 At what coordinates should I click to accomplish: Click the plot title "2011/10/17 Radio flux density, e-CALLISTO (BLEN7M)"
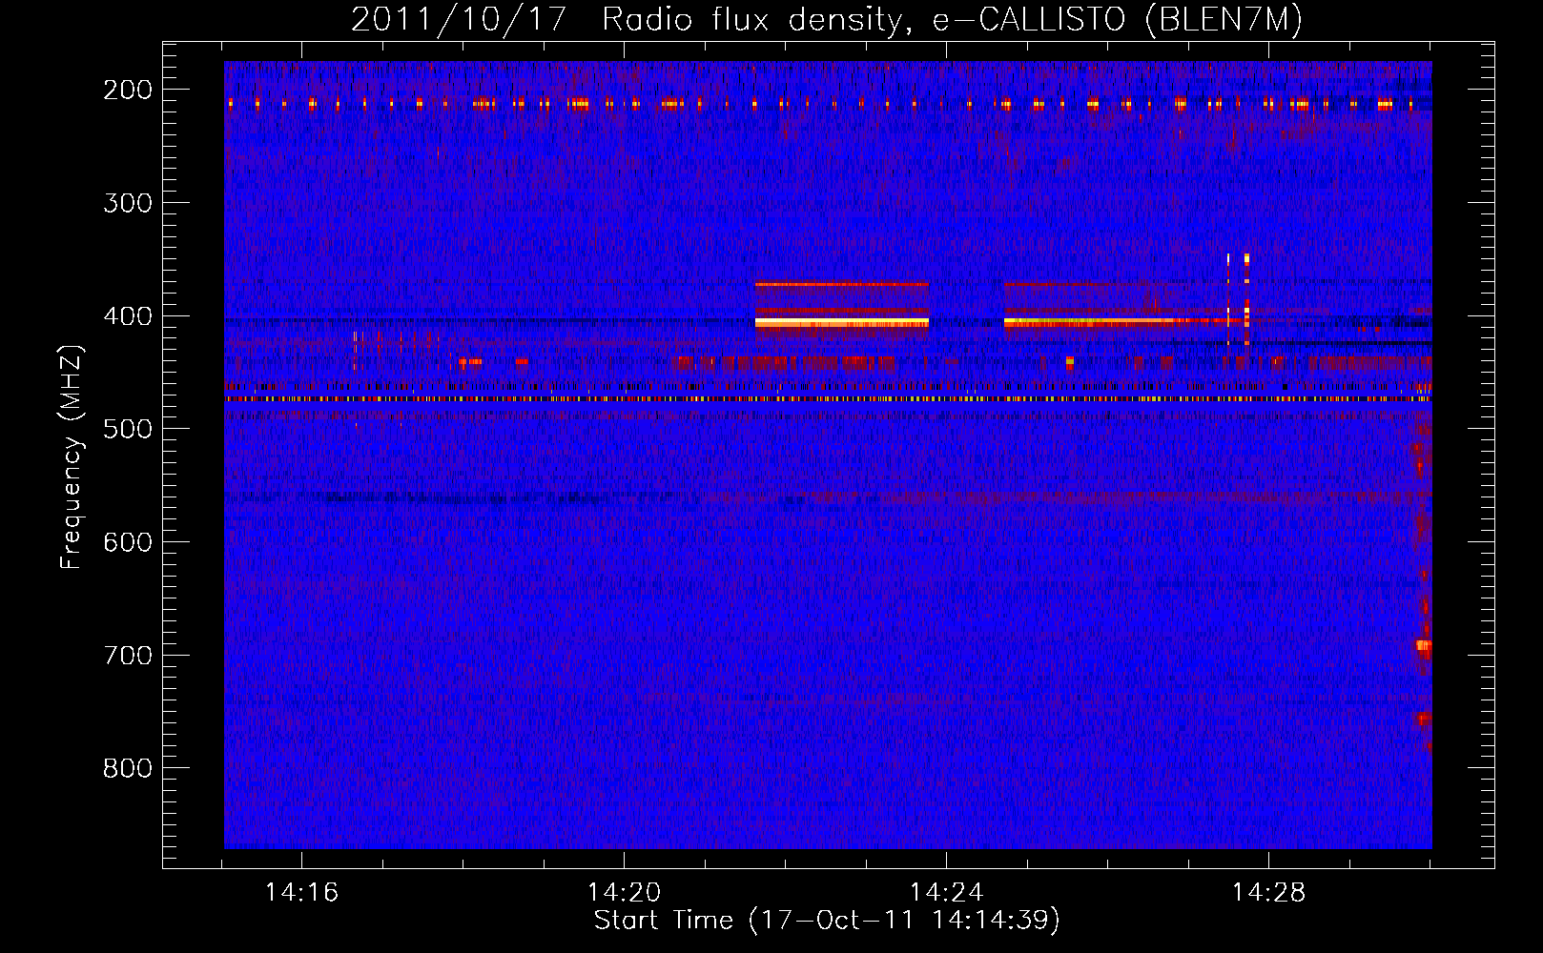tap(826, 19)
